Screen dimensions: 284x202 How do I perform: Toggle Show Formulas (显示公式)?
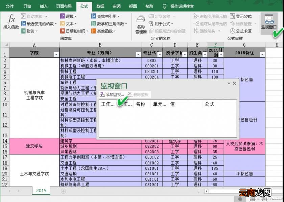point(241,16)
